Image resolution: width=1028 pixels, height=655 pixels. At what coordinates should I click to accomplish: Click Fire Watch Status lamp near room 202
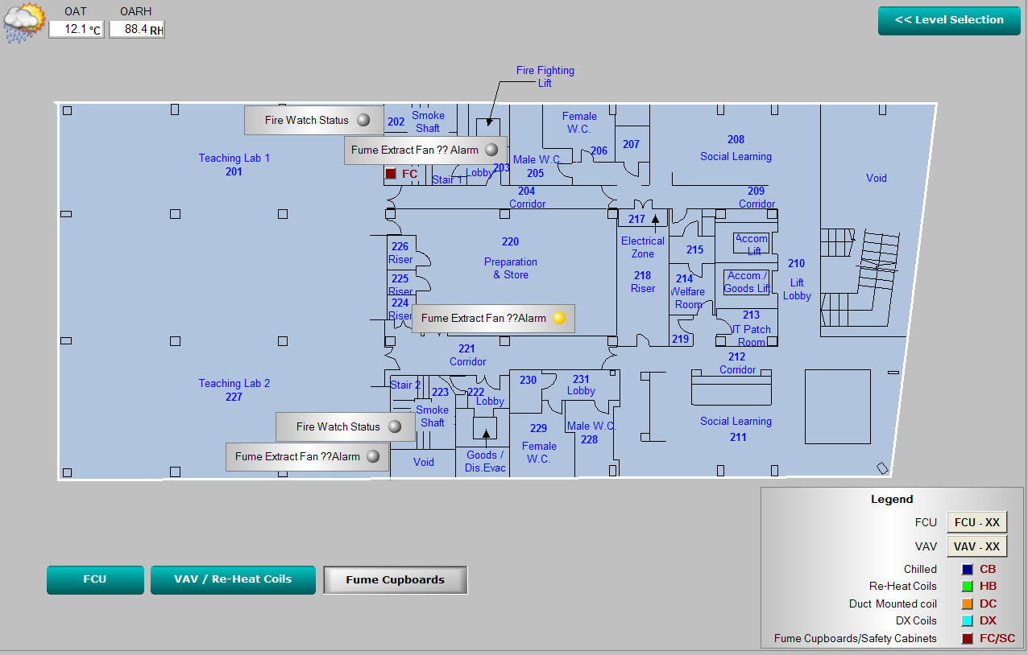pyautogui.click(x=363, y=120)
